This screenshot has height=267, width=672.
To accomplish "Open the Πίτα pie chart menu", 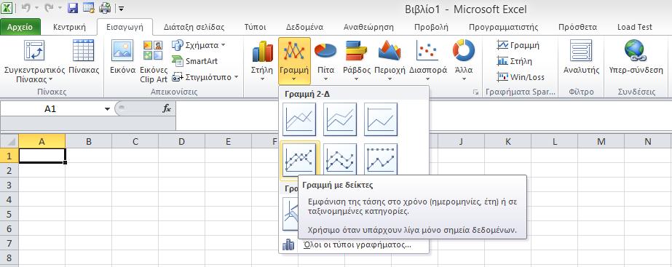I will click(x=325, y=61).
